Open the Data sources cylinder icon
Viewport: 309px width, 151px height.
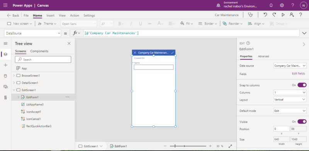pos(5,76)
